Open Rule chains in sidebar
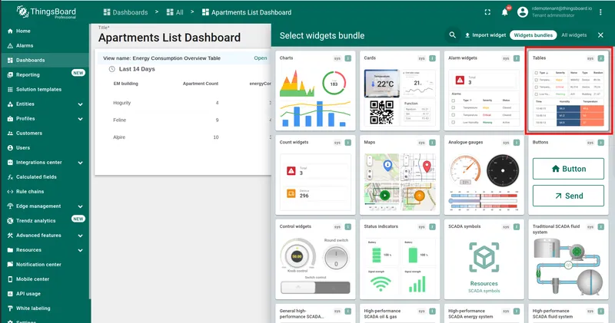The width and height of the screenshot is (615, 323). pos(45,192)
